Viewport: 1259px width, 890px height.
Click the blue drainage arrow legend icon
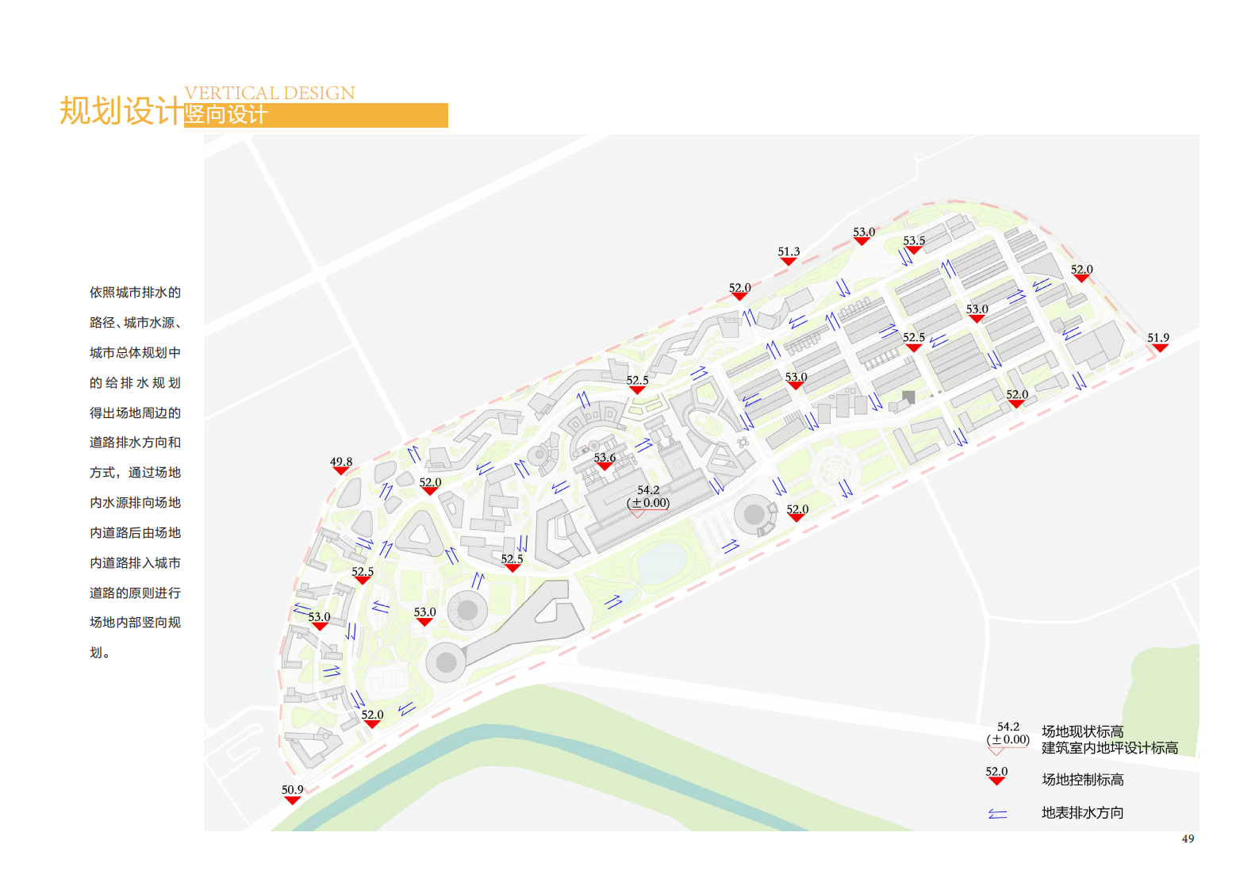pyautogui.click(x=997, y=814)
